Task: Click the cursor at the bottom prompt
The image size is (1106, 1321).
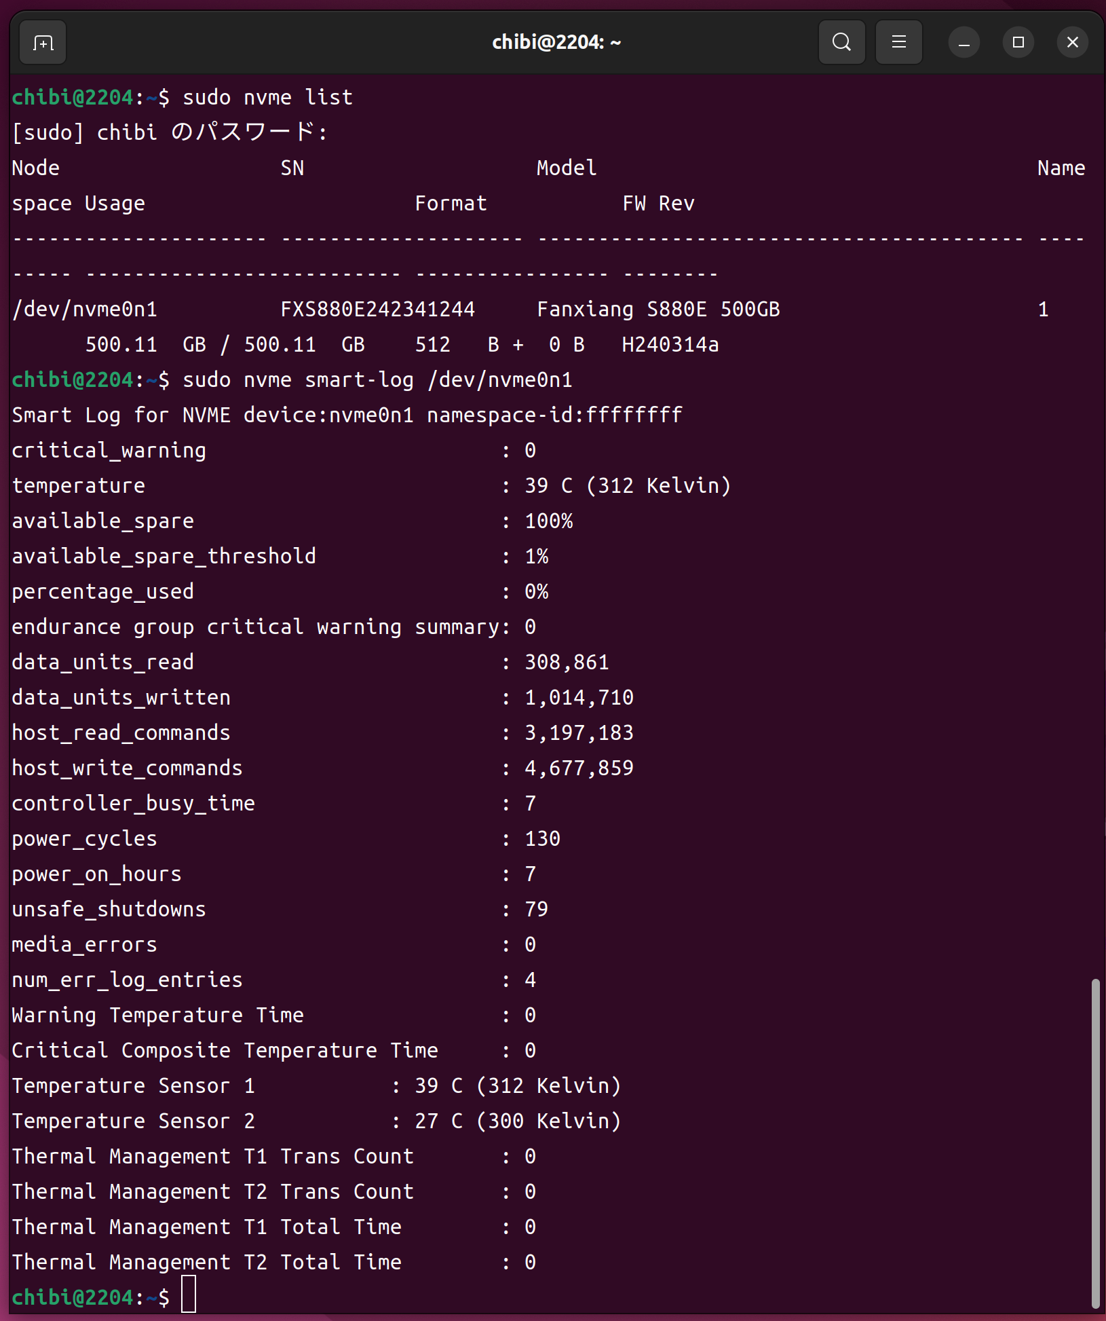Action: 189,1295
